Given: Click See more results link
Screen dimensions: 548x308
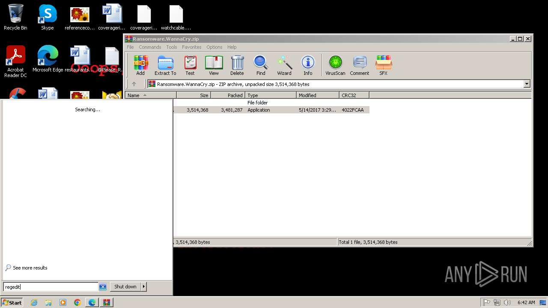Looking at the screenshot, I should coord(30,268).
